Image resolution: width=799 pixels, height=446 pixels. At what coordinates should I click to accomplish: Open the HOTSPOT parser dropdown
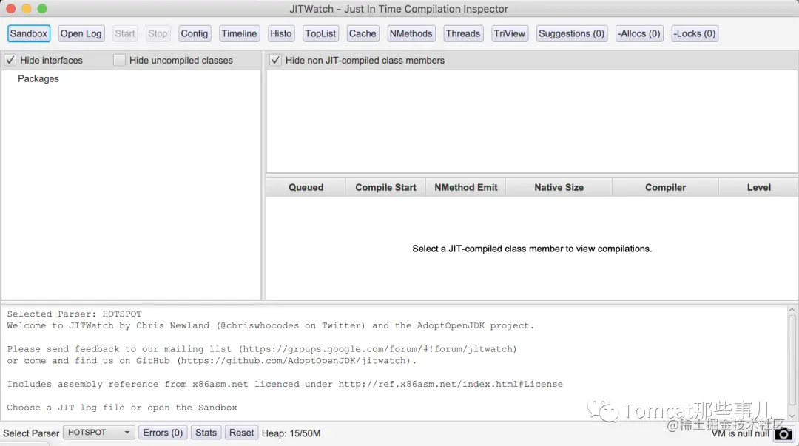coord(99,433)
